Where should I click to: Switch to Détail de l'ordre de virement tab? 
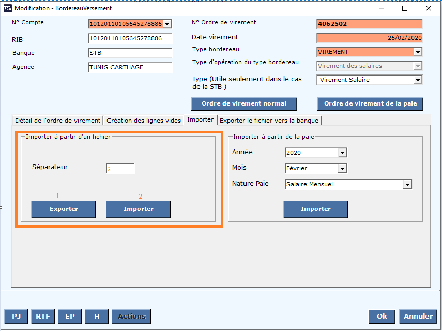(x=57, y=120)
